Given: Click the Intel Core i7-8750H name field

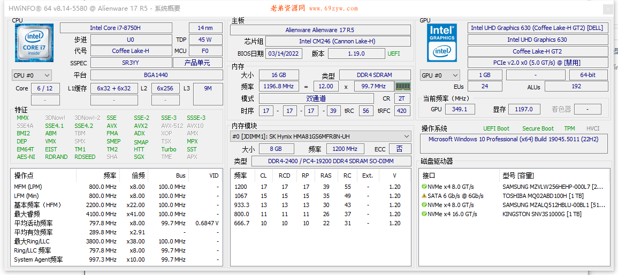Looking at the screenshot, I should pyautogui.click(x=116, y=28).
